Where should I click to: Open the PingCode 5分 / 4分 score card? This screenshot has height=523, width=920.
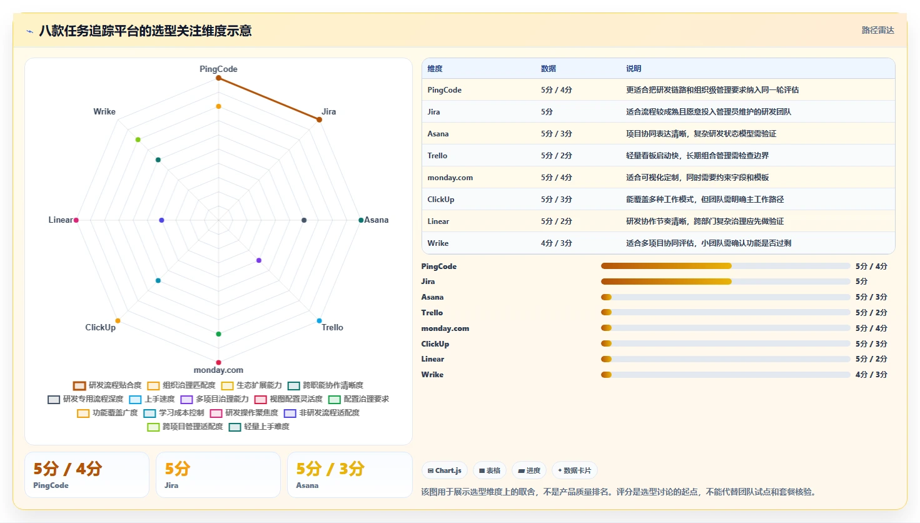pos(87,475)
